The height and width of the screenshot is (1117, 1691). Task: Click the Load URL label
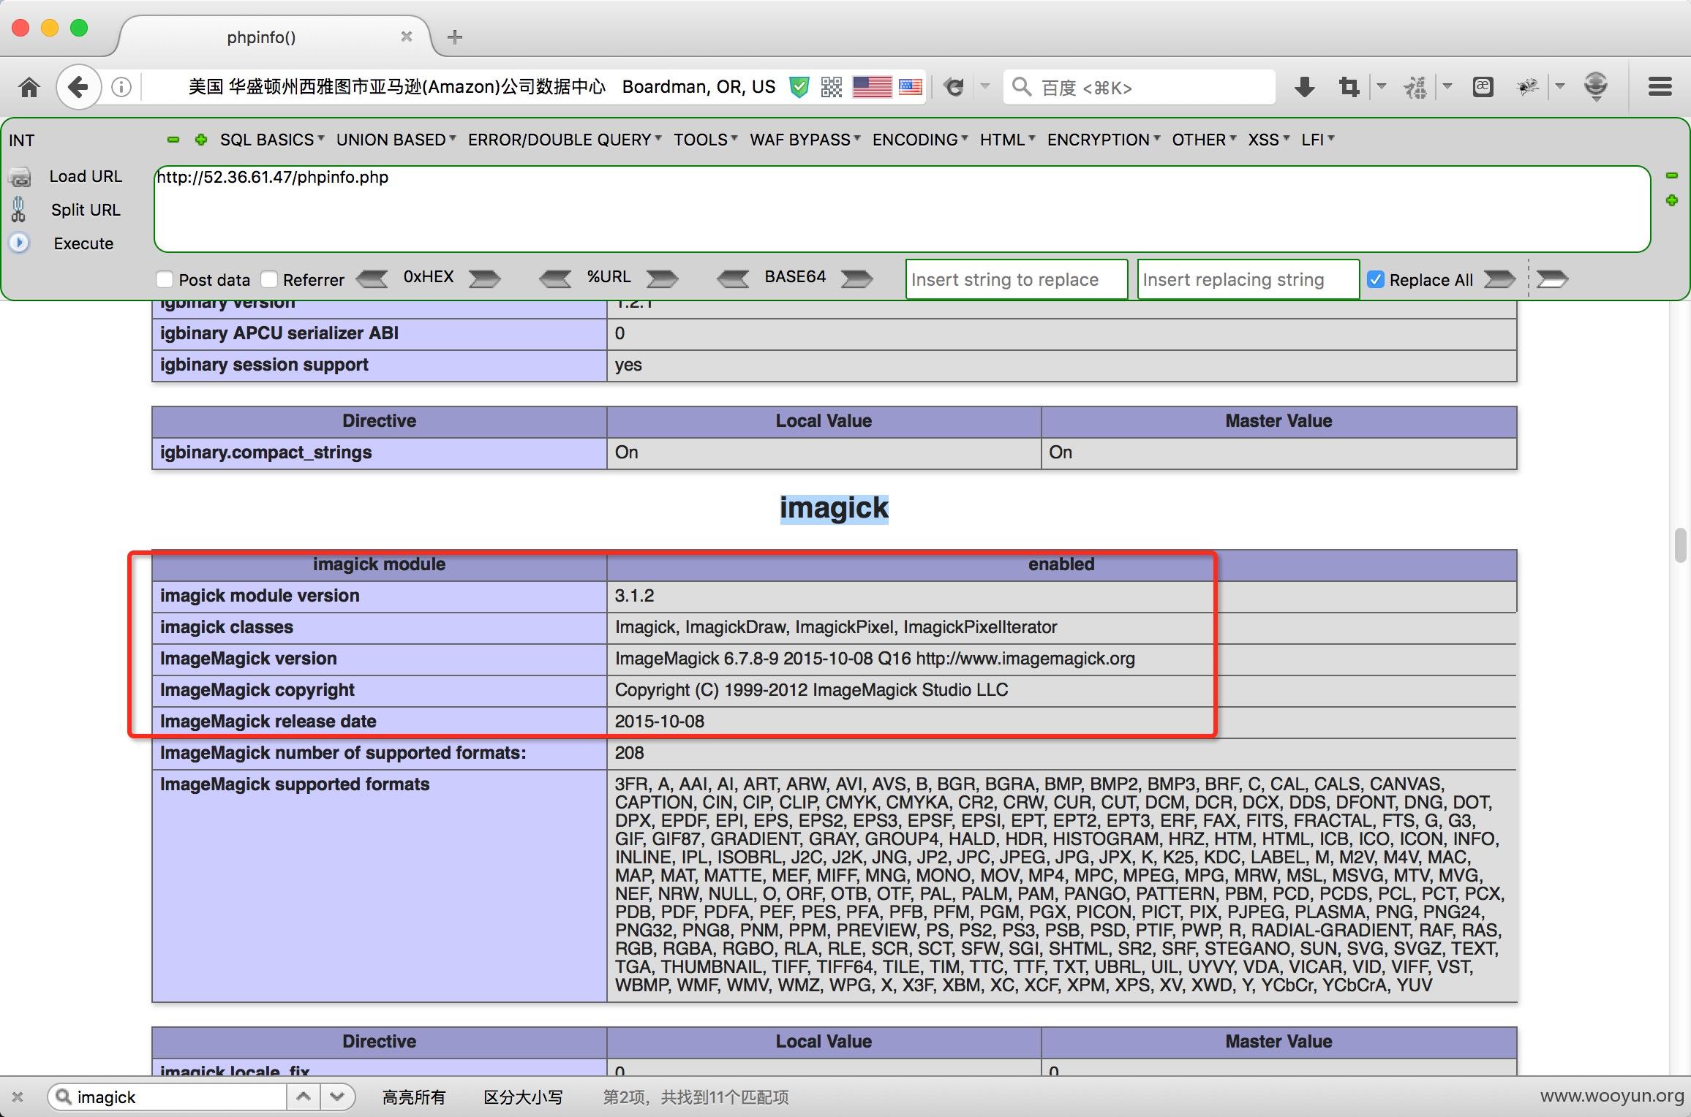pos(86,176)
